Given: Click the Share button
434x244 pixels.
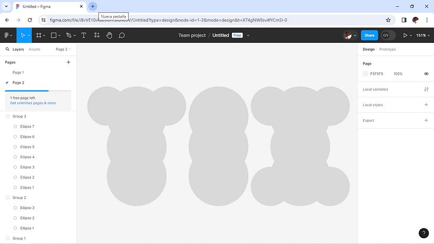Looking at the screenshot, I should (369, 35).
